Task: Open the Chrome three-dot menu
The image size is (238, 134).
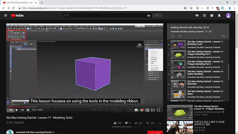Action: click(x=234, y=8)
